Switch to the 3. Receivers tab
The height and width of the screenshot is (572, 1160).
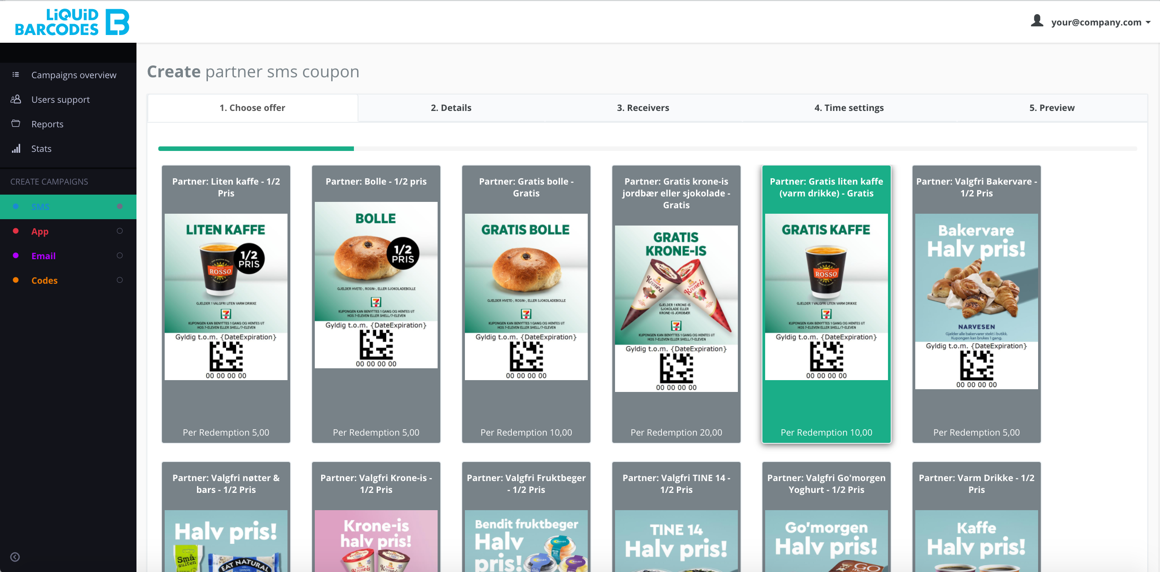(x=643, y=108)
